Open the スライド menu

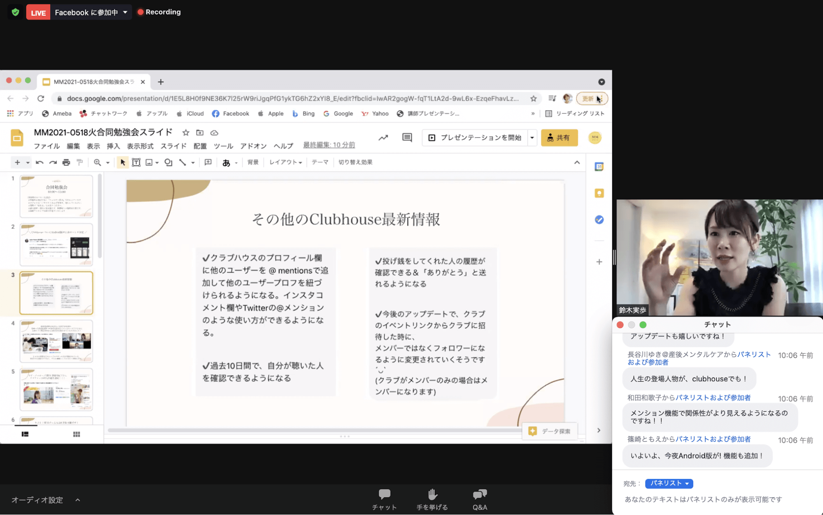[x=173, y=146]
